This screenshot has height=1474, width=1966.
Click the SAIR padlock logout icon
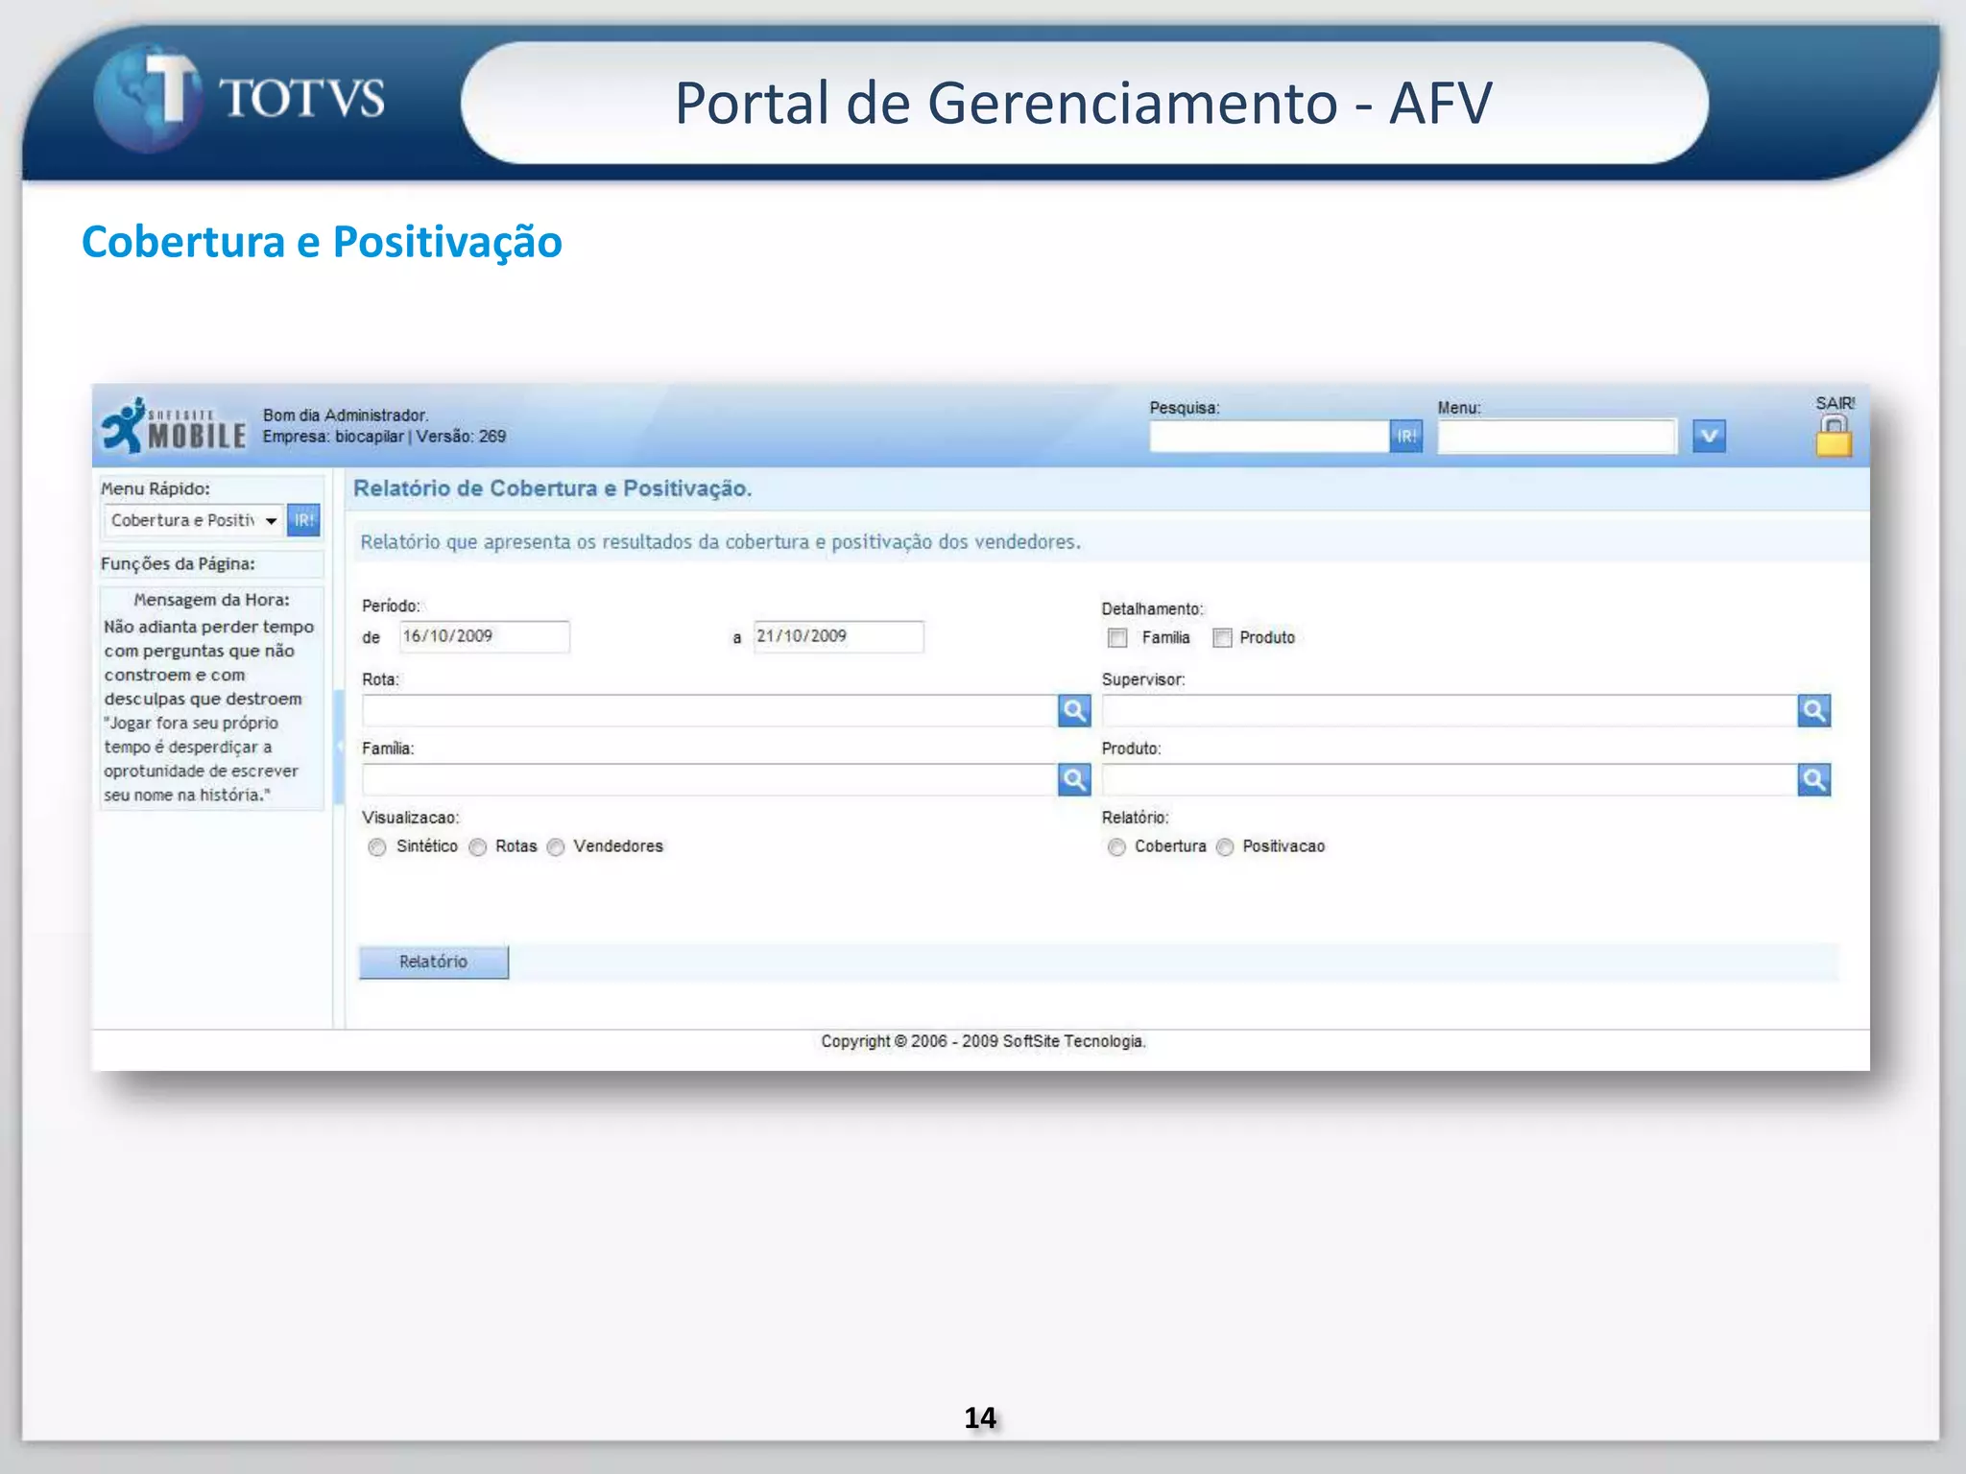(x=1833, y=437)
